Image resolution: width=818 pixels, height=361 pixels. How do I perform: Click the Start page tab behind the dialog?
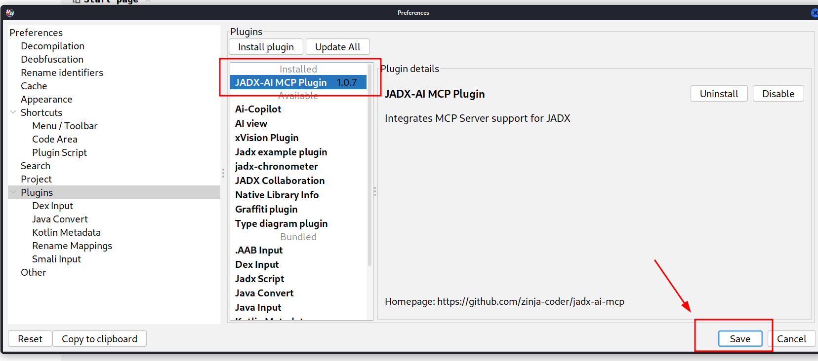click(x=111, y=2)
